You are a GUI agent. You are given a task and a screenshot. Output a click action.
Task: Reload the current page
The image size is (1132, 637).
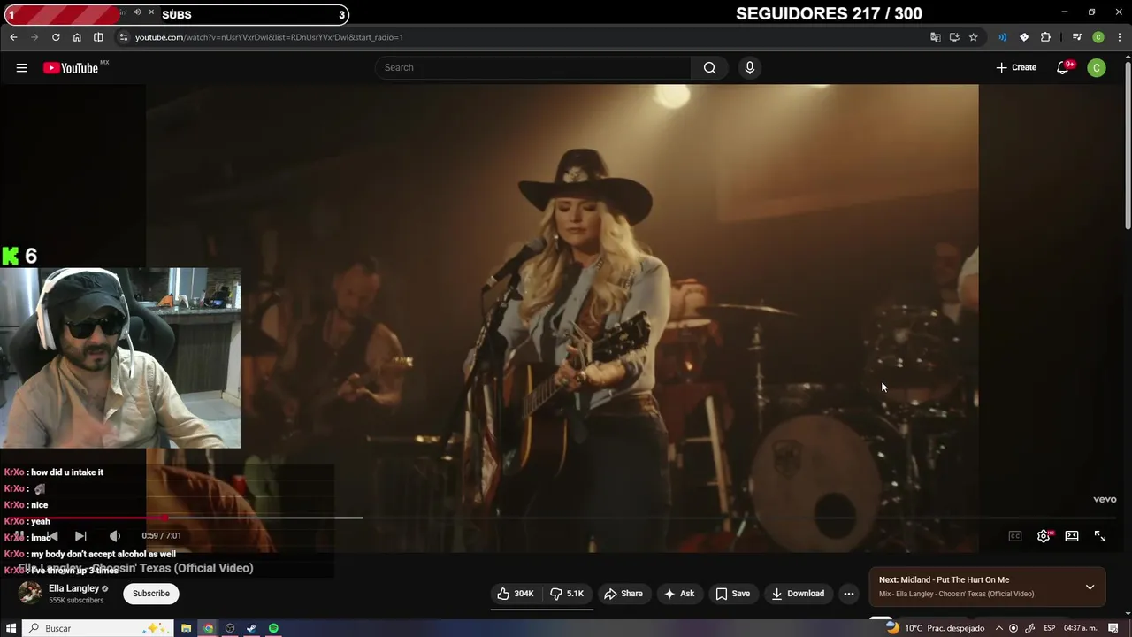pyautogui.click(x=56, y=37)
